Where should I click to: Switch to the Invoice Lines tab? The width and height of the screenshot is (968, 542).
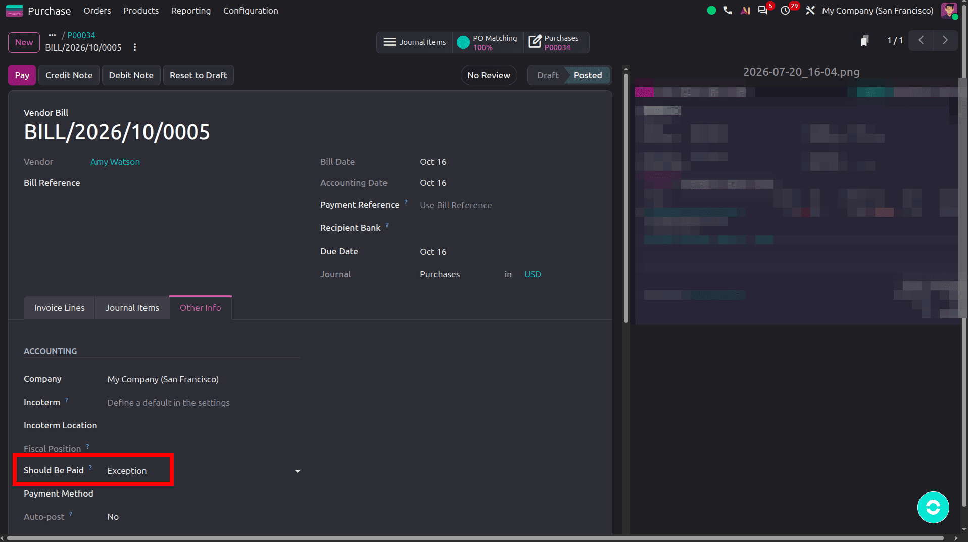click(x=60, y=308)
